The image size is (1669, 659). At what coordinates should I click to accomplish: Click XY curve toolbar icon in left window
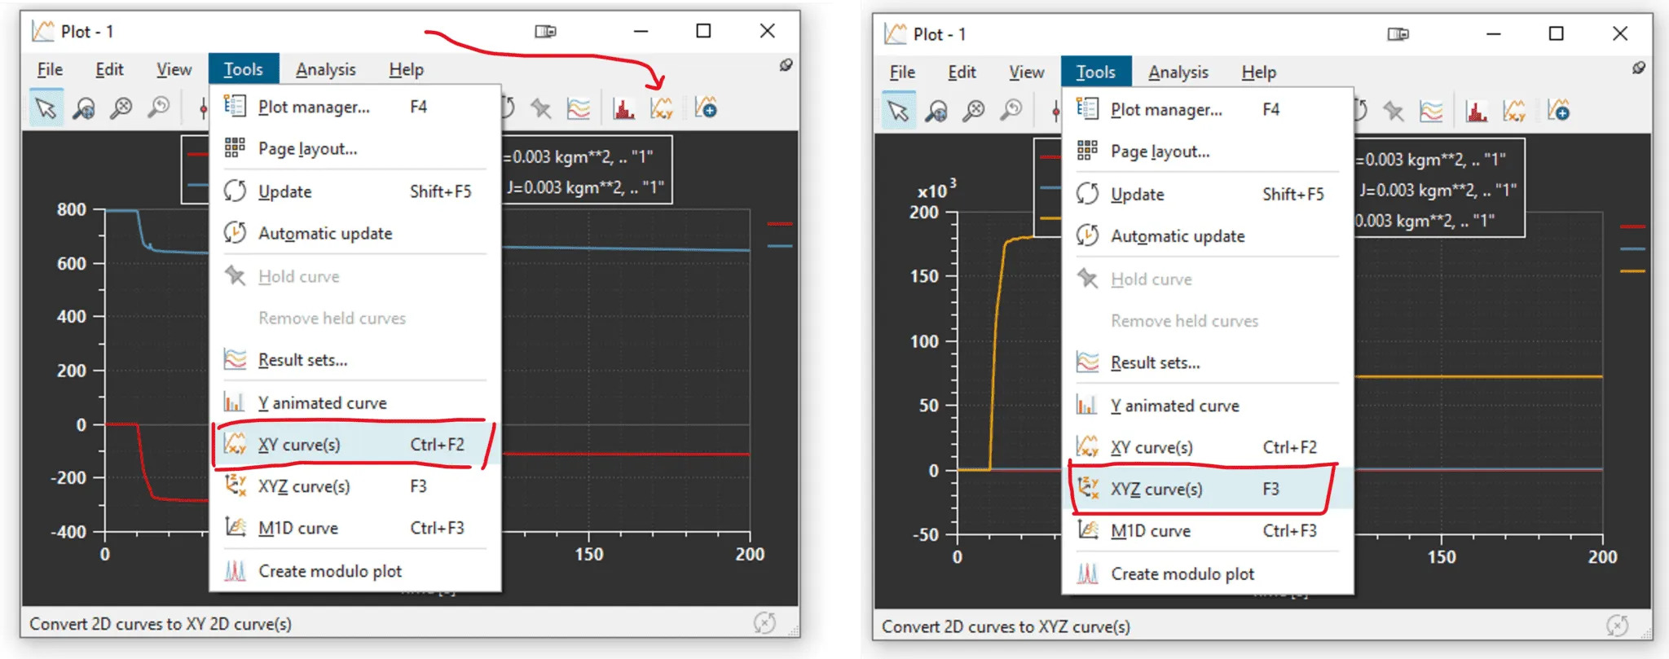662,108
